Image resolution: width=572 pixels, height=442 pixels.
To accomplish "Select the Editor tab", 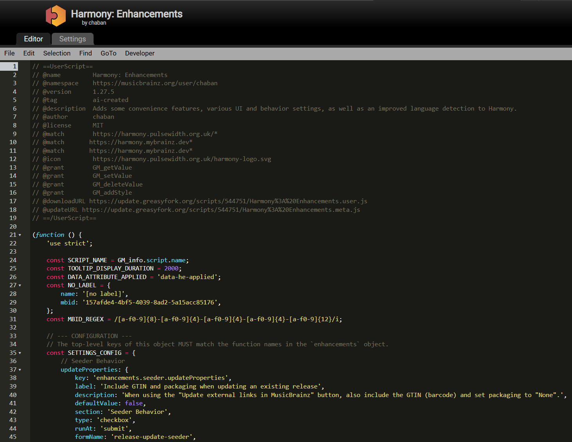I will (x=33, y=39).
